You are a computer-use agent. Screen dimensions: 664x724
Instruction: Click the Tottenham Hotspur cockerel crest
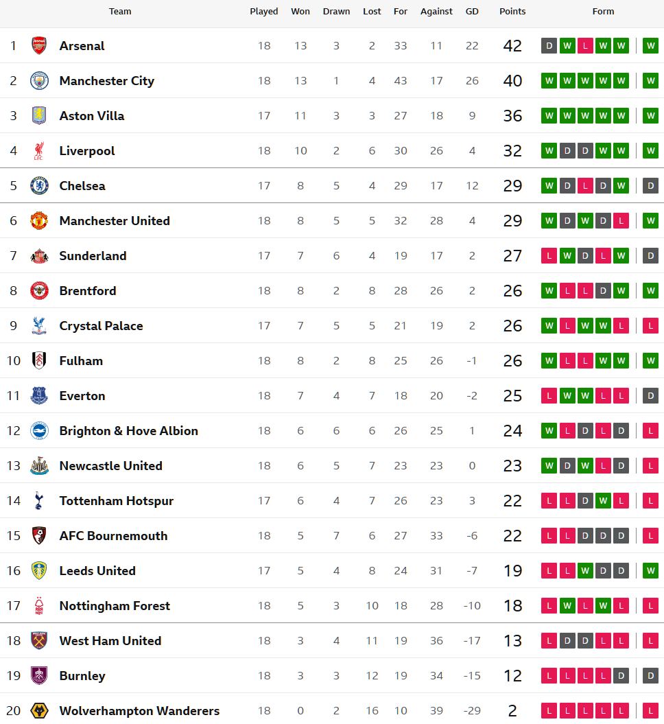(39, 501)
